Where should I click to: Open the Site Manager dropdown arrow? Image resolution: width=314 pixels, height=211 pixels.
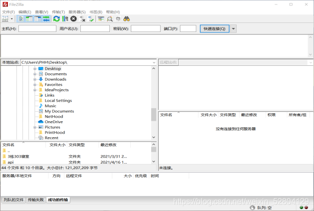12,19
